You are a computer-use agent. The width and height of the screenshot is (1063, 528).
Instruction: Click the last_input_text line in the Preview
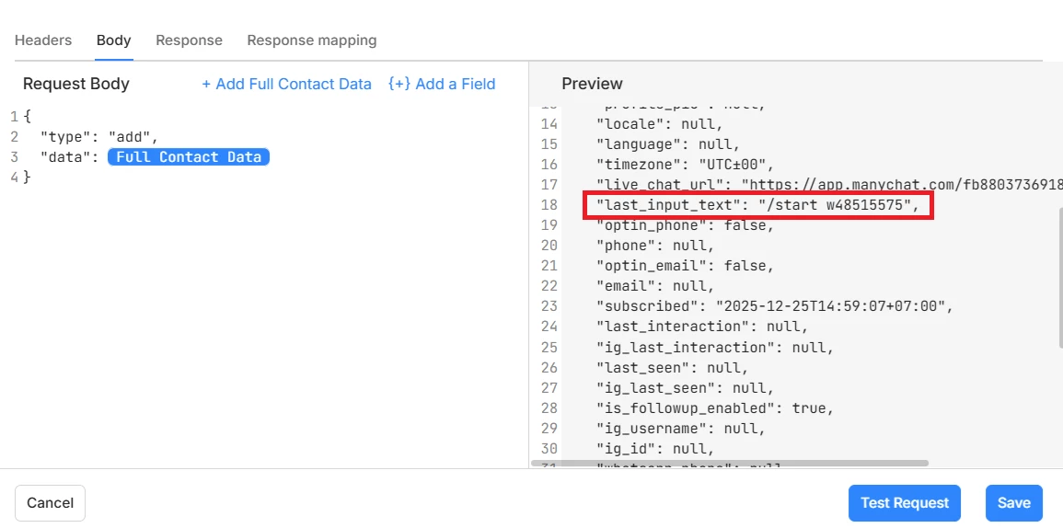pos(757,205)
